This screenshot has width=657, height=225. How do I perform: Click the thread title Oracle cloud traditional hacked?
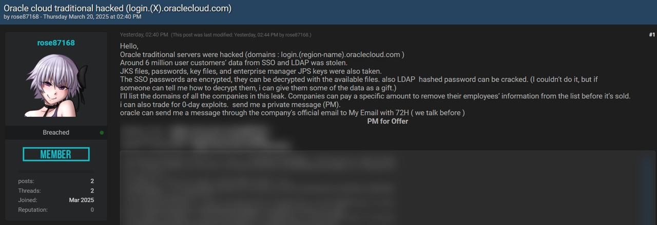[118, 8]
